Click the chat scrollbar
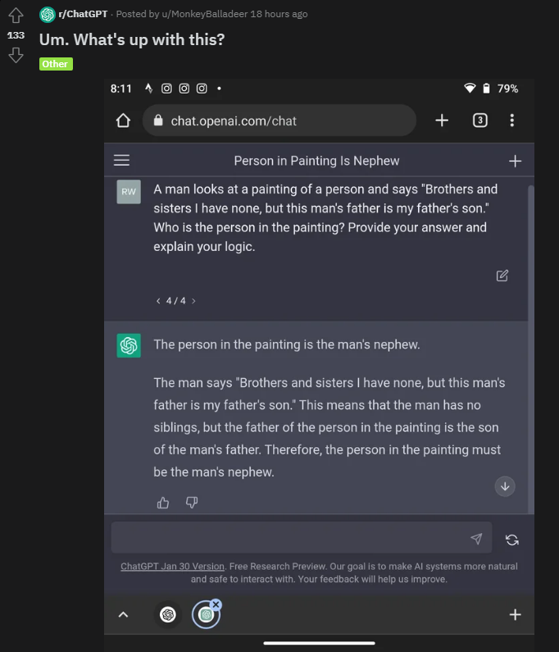This screenshot has height=652, width=559. point(531,349)
